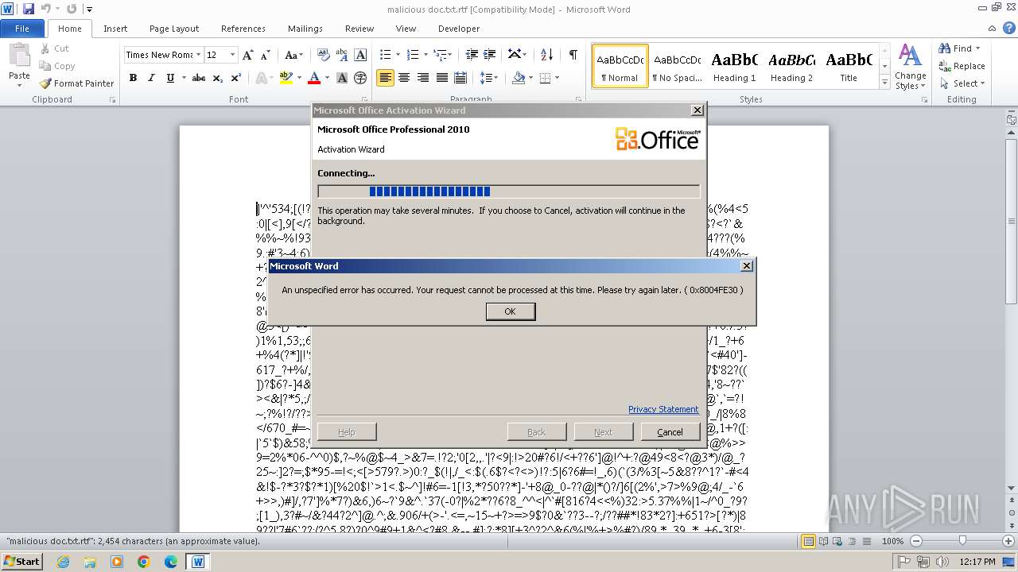1018x572 pixels.
Task: Toggle character shading button
Action: pyautogui.click(x=342, y=78)
